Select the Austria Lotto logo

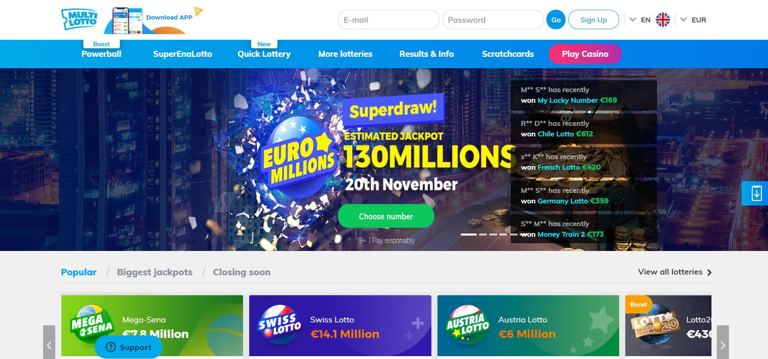pyautogui.click(x=468, y=324)
